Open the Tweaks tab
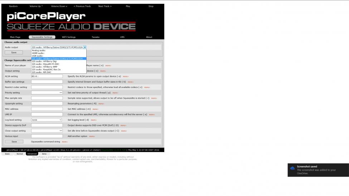The image size is (349, 196). (96, 37)
